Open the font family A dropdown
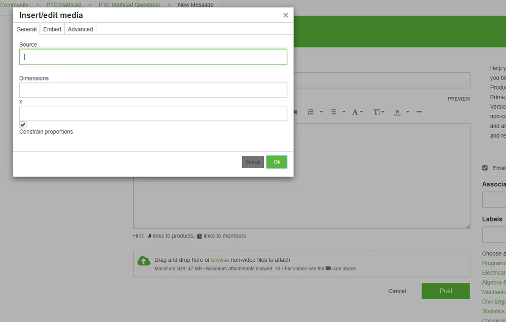This screenshot has height=322, width=506. tap(357, 112)
